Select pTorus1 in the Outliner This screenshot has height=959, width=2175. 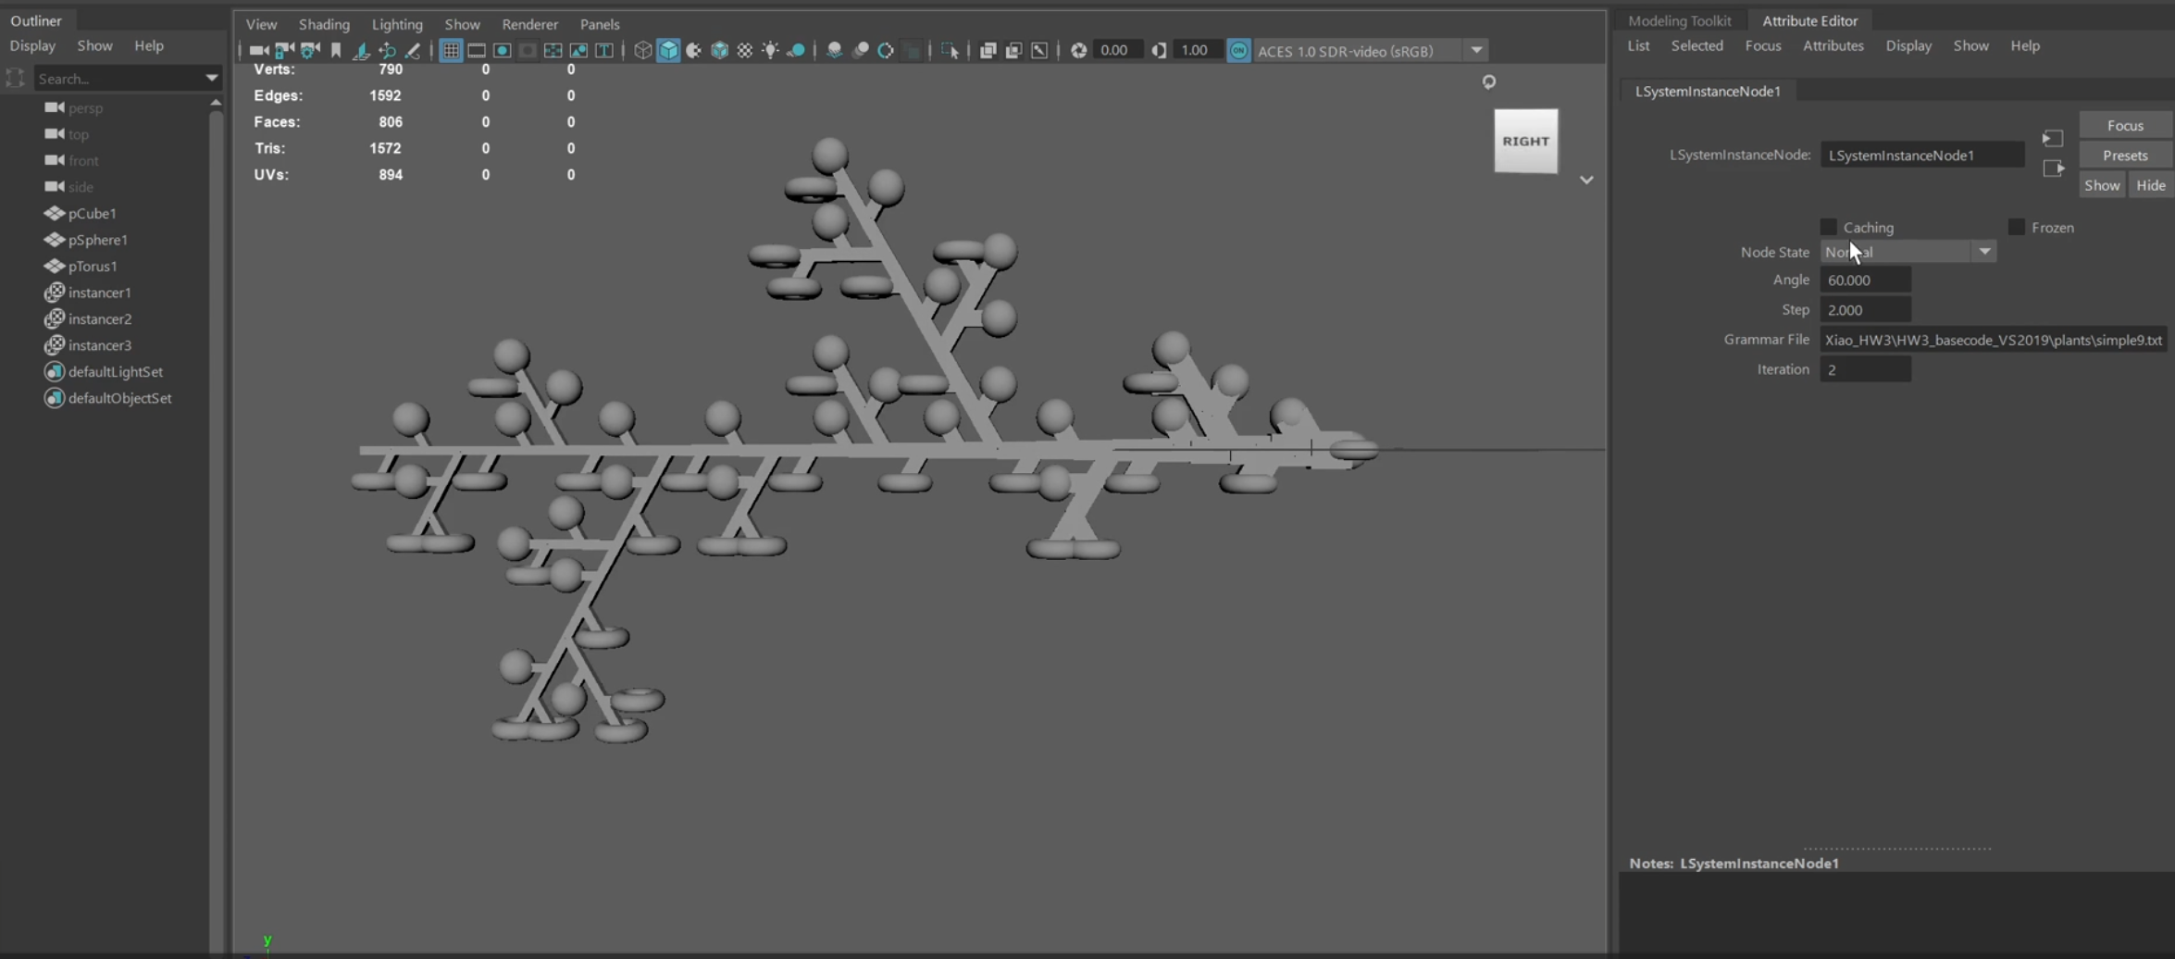[93, 267]
